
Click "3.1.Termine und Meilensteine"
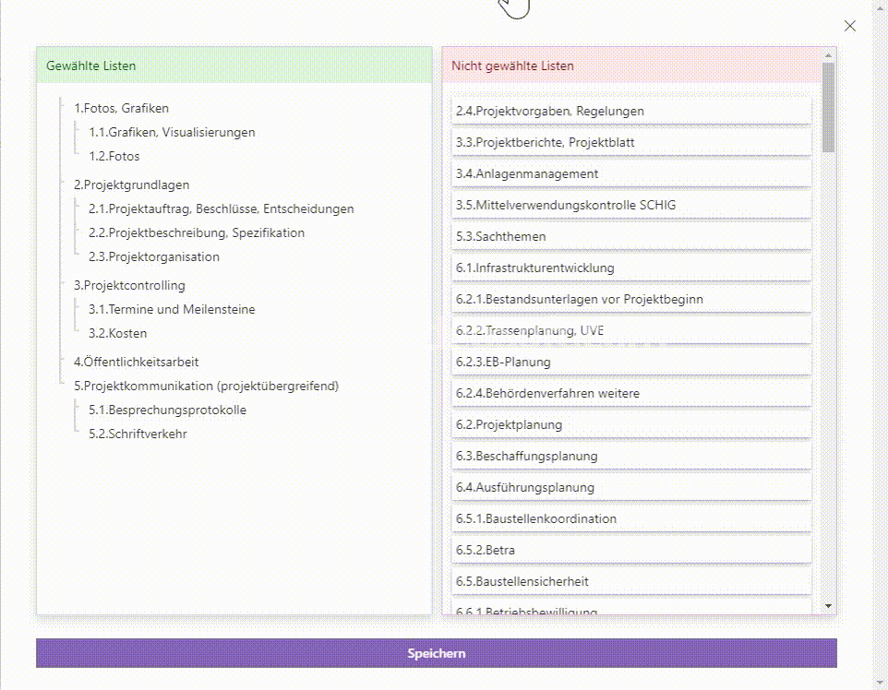click(x=172, y=309)
